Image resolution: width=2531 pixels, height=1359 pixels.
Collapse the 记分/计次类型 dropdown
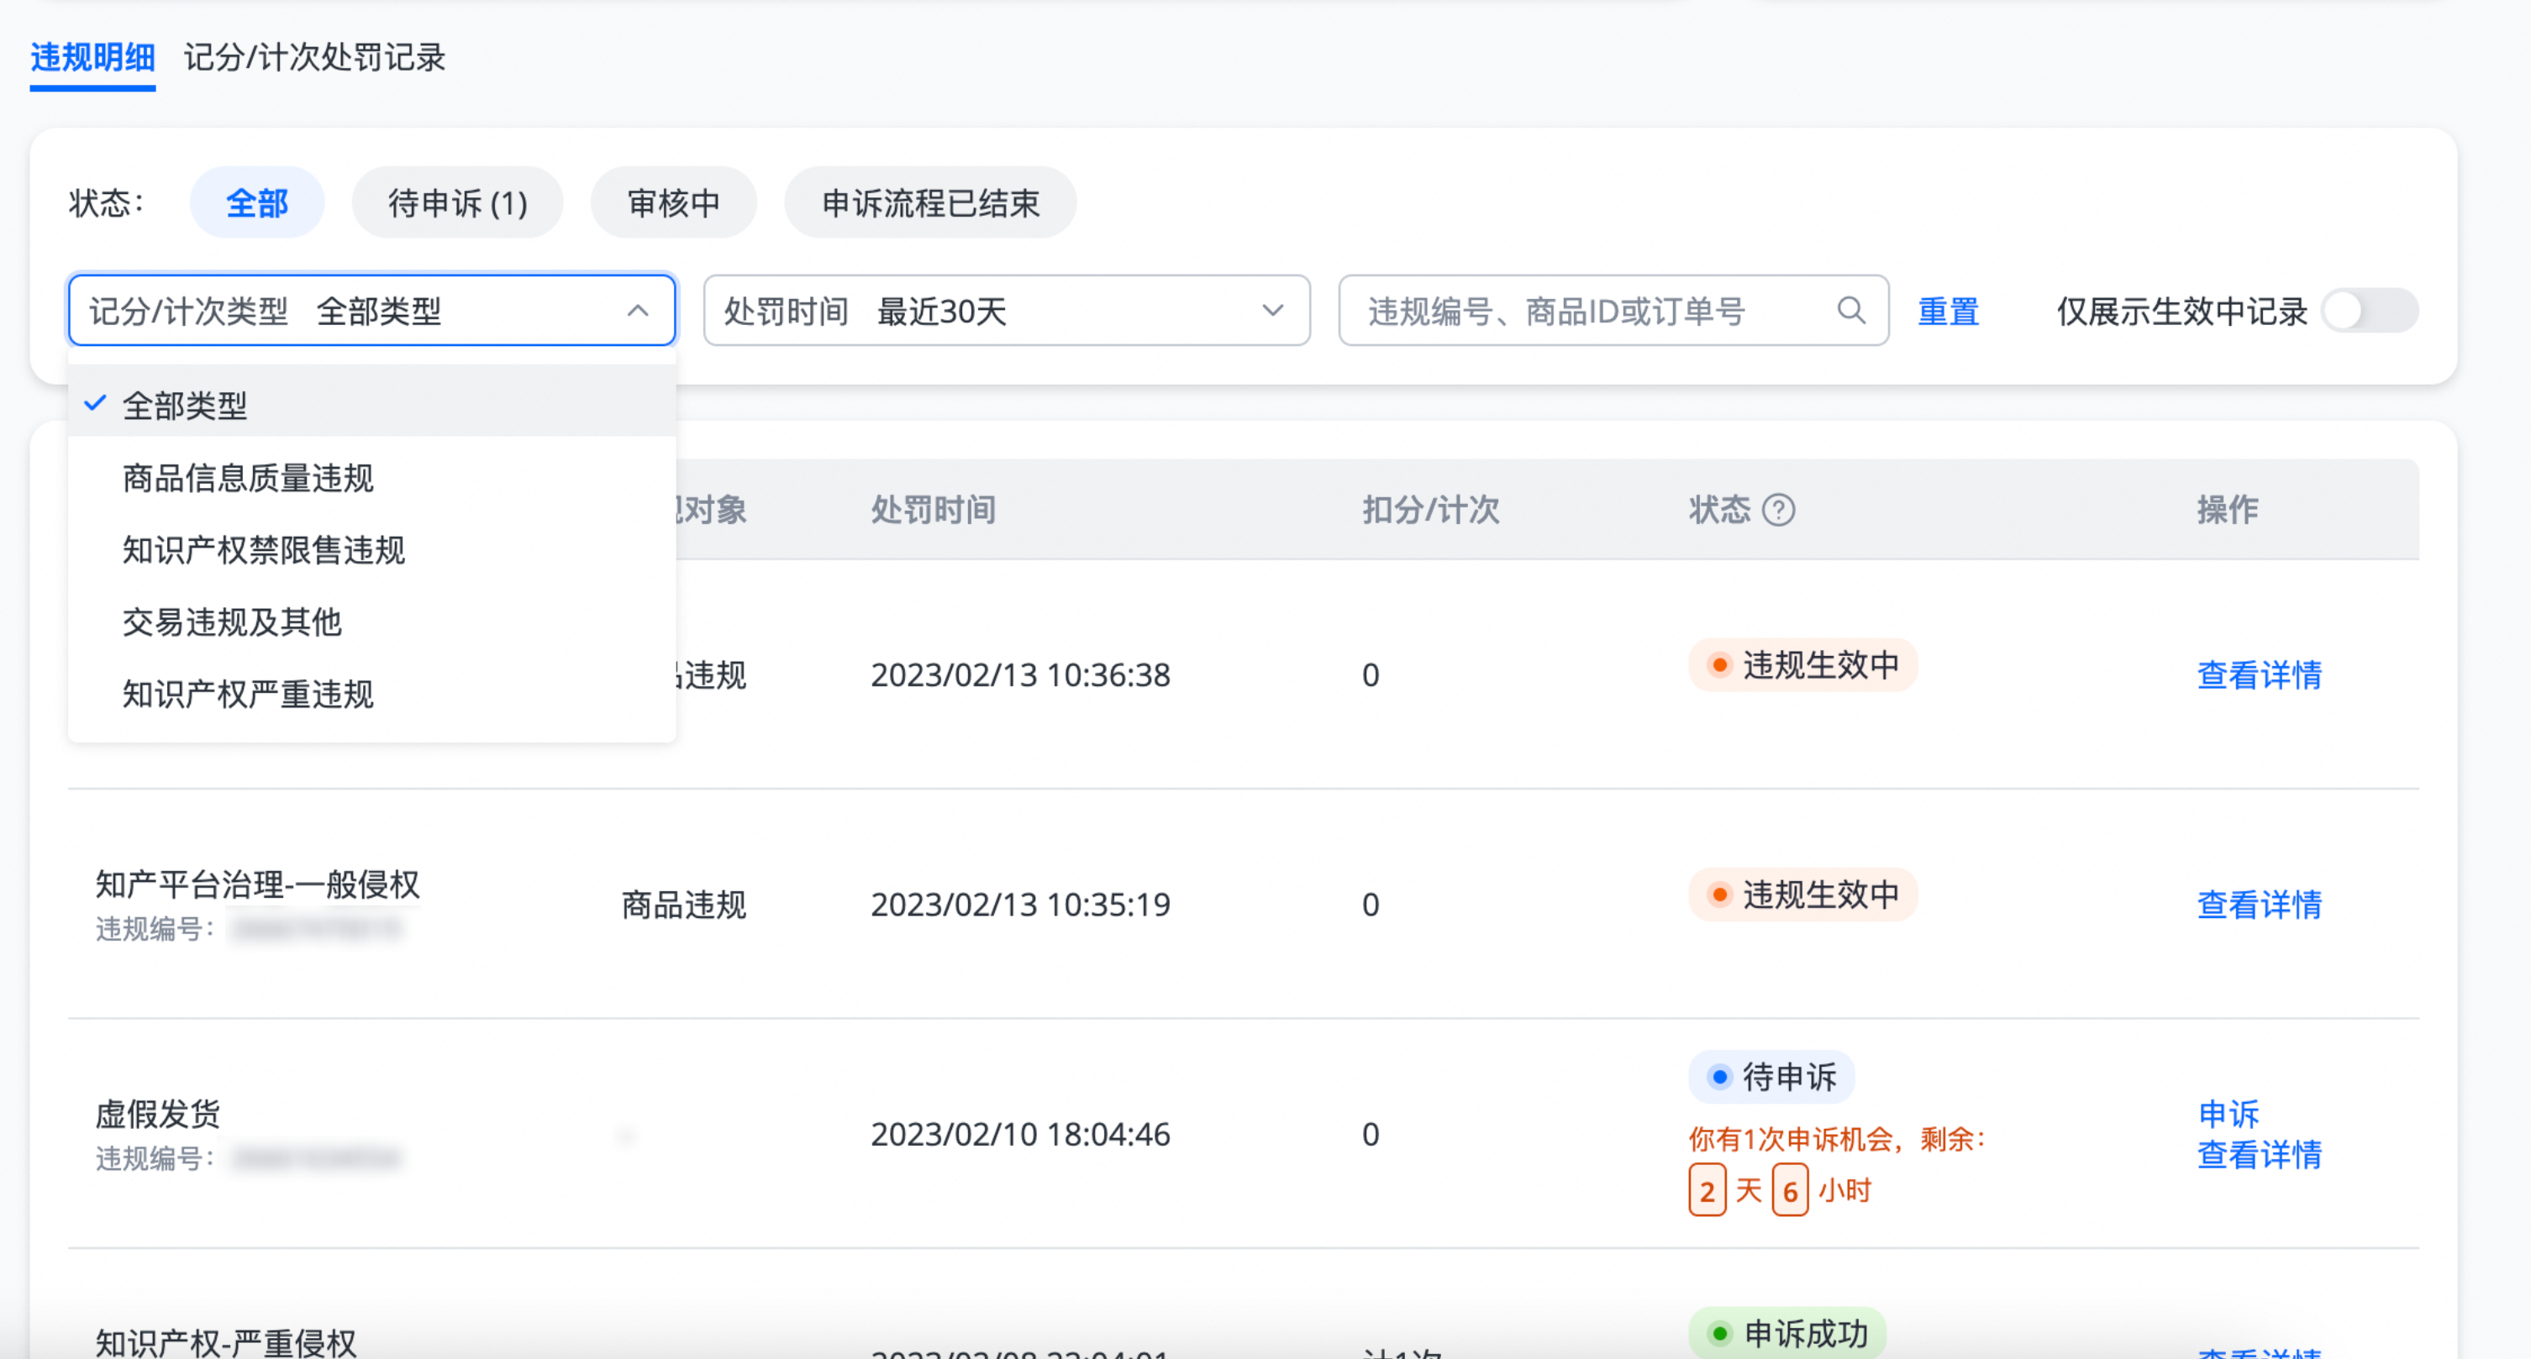coord(372,310)
